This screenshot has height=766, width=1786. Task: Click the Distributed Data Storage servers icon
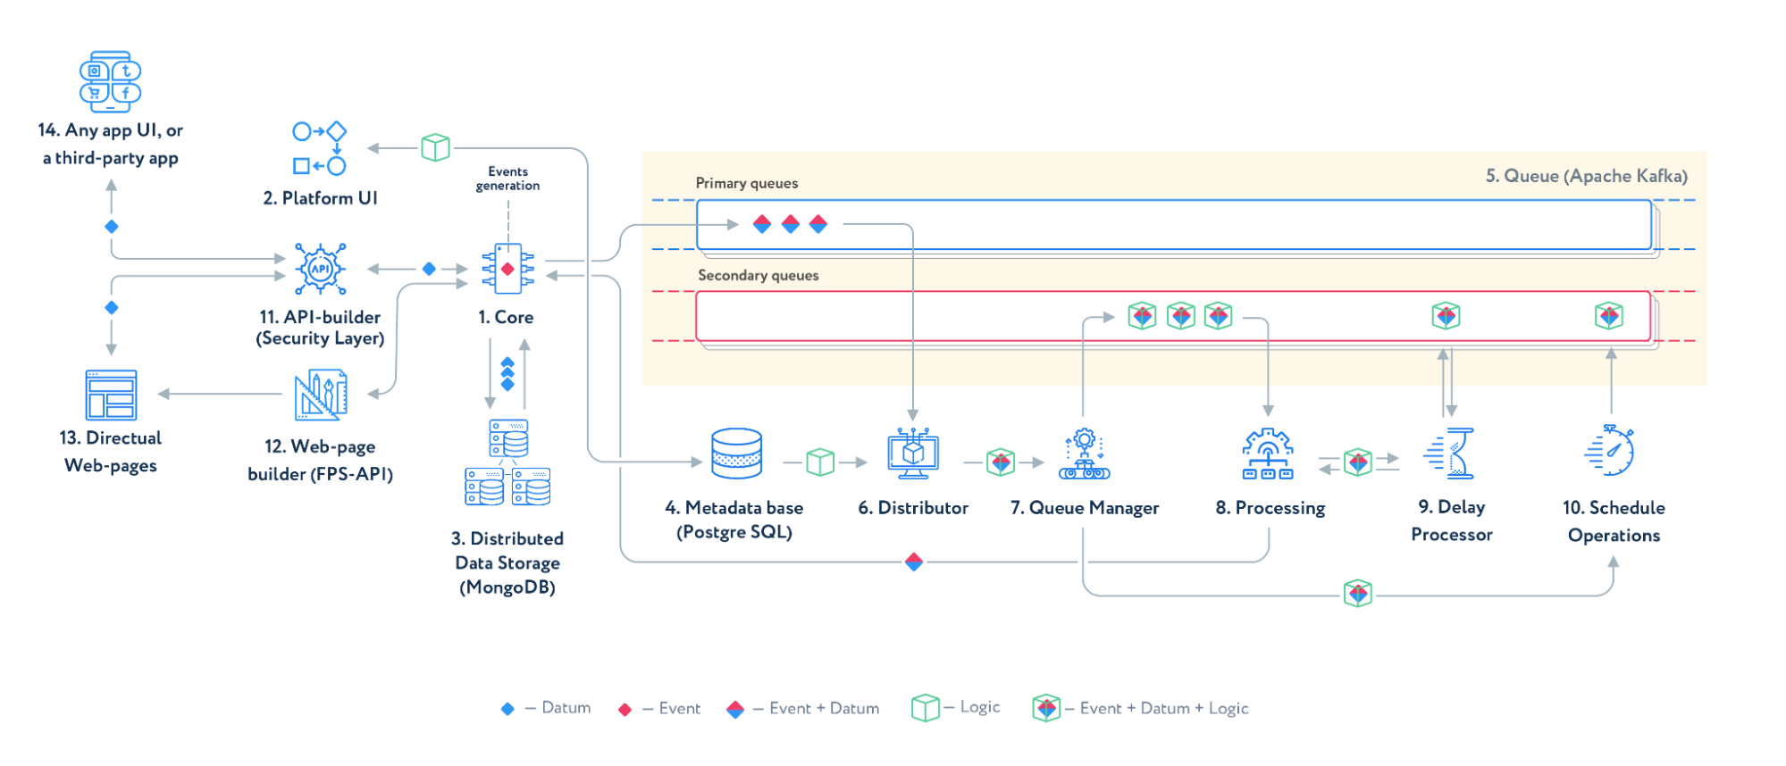[x=507, y=462]
